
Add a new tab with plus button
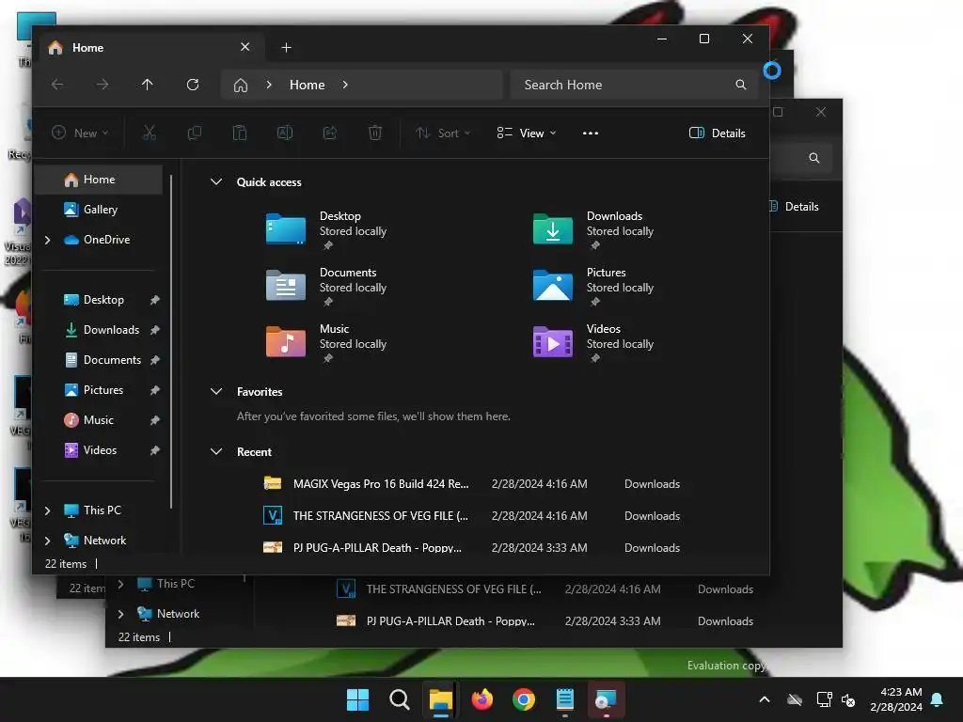[286, 47]
